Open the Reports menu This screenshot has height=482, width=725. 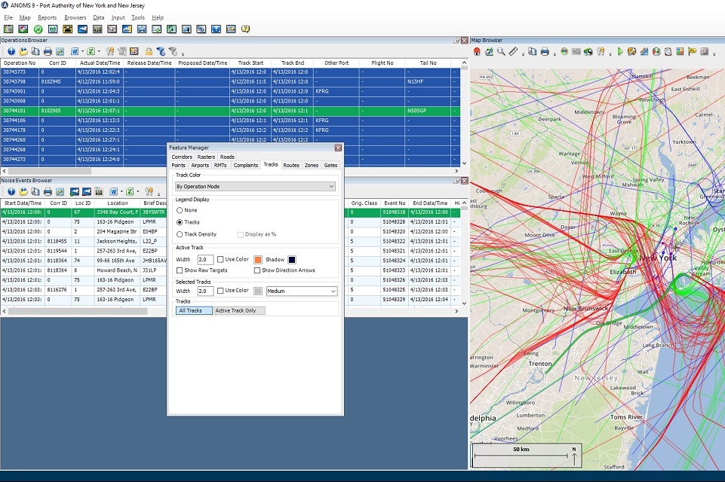tap(48, 17)
